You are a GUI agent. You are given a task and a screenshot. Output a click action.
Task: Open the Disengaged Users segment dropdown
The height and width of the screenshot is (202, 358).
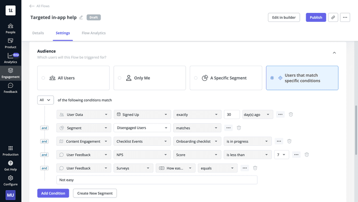tap(142, 128)
